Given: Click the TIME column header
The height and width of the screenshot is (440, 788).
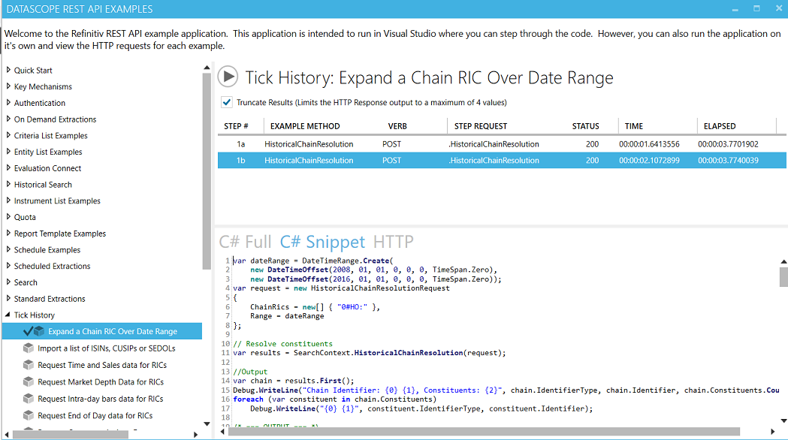Looking at the screenshot, I should click(634, 126).
